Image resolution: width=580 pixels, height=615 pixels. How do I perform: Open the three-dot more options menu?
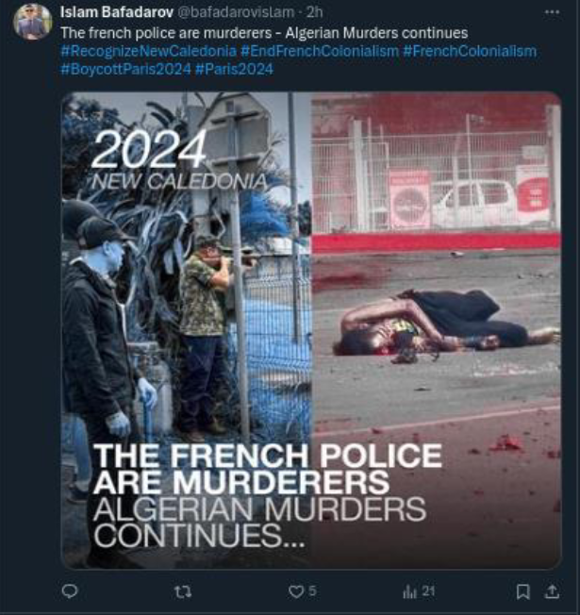pyautogui.click(x=552, y=12)
